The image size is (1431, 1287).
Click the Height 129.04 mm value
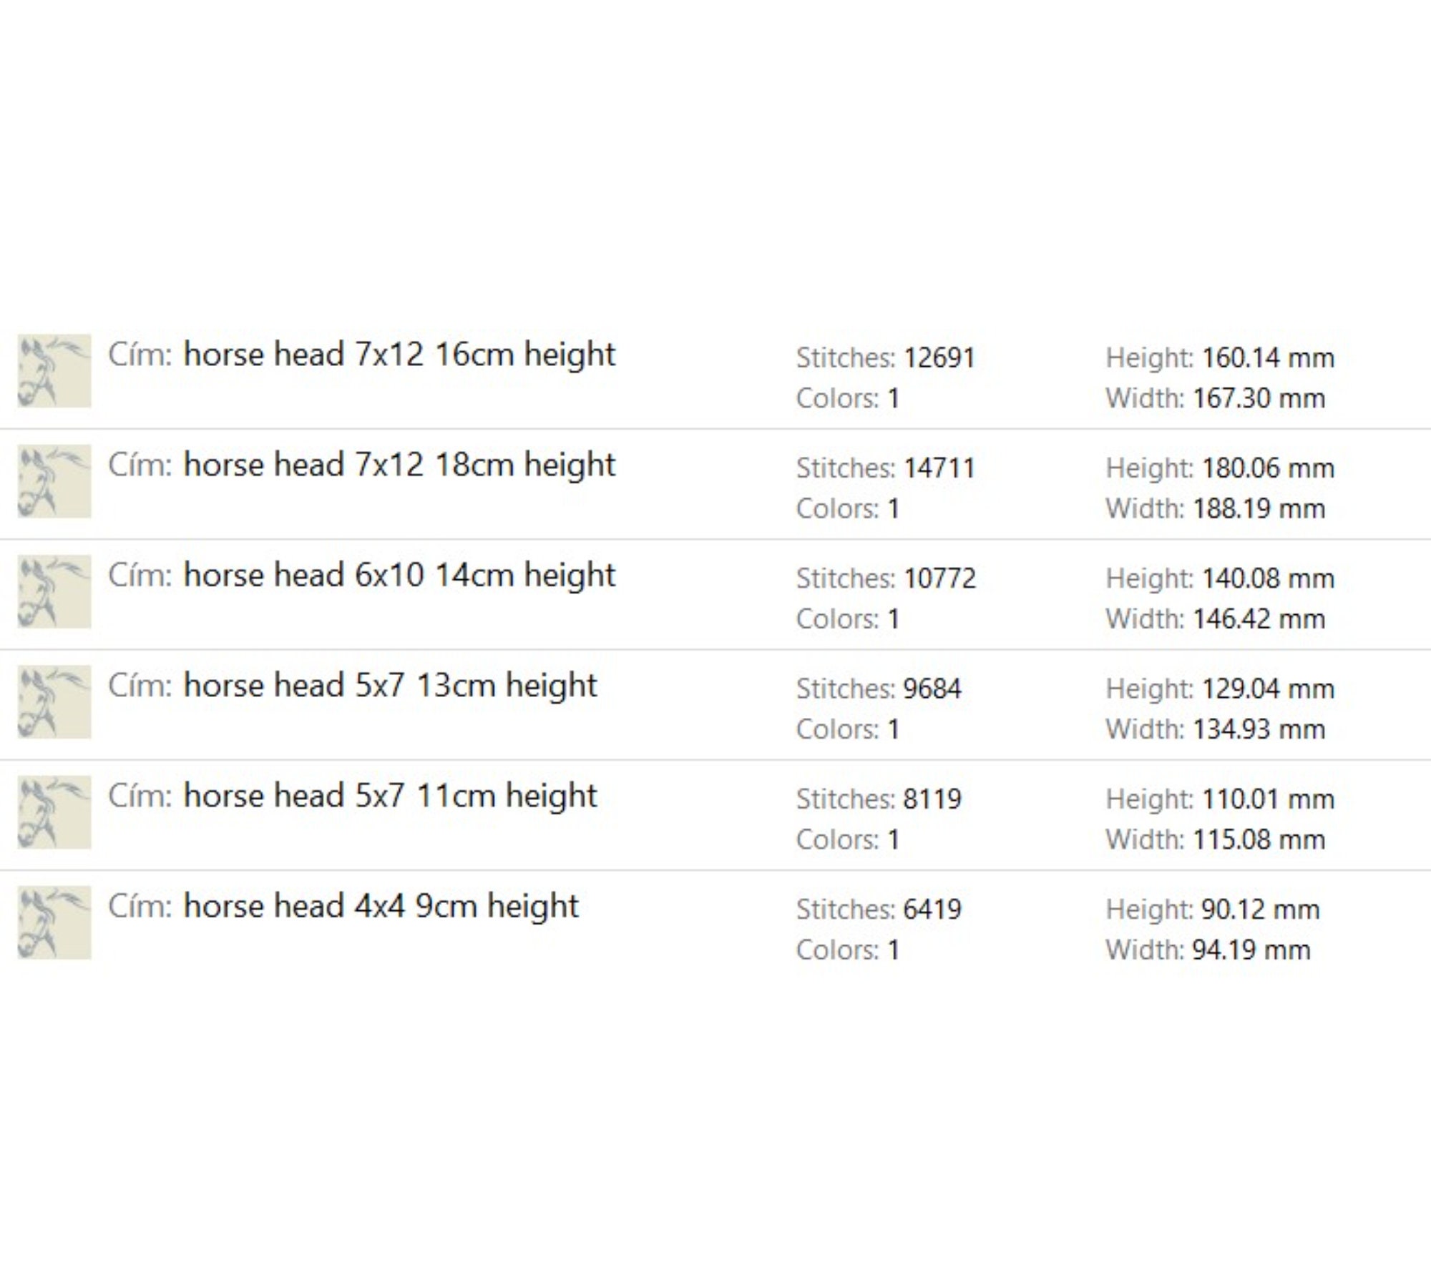point(1268,689)
